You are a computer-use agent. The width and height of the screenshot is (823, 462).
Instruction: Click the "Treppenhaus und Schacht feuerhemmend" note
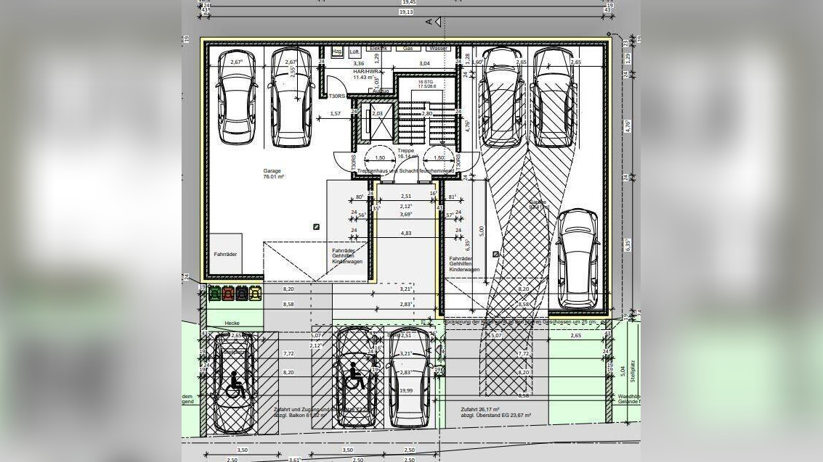(x=406, y=171)
